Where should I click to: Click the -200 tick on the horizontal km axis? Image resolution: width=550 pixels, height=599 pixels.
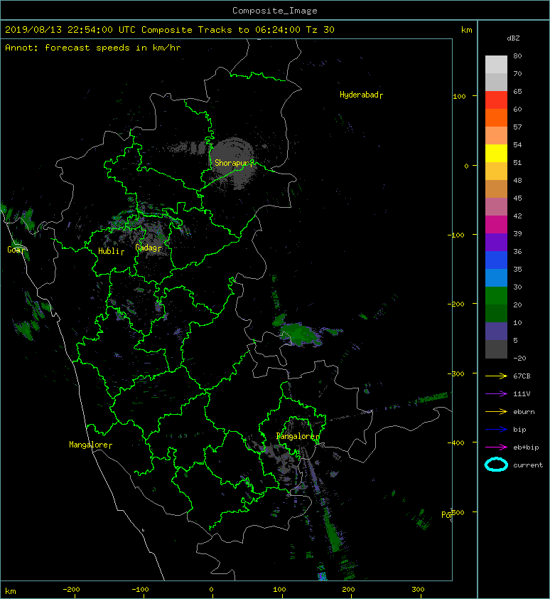71,590
